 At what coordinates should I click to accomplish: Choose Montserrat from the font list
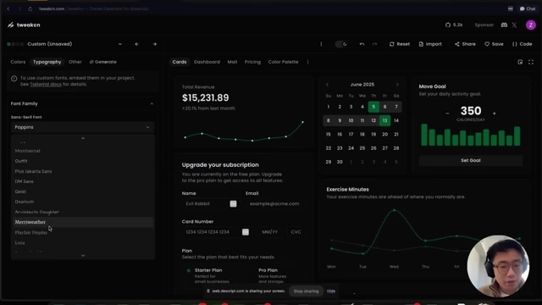82,151
